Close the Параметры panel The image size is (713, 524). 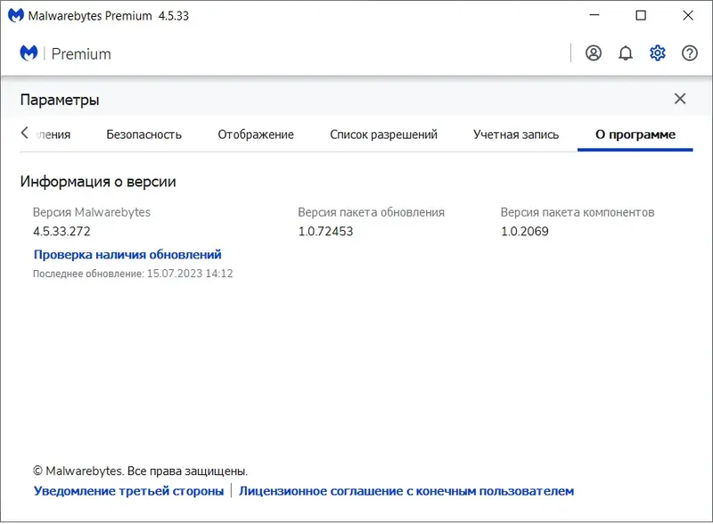pos(680,99)
